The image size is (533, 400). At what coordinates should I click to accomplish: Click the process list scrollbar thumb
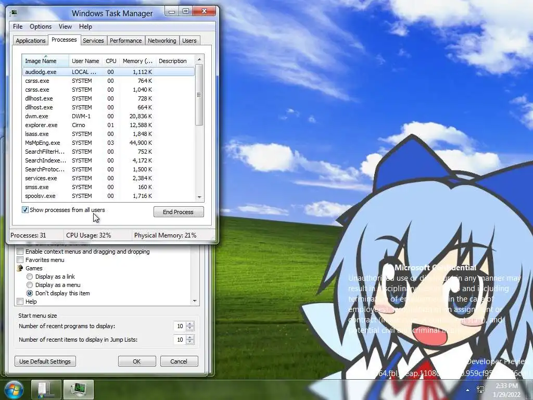199,95
